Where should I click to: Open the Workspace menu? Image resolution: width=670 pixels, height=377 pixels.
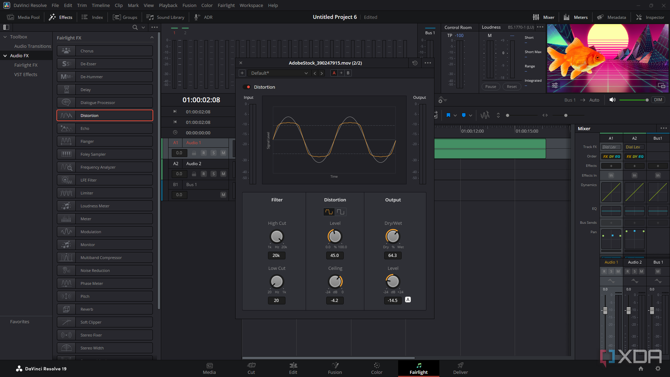click(251, 5)
